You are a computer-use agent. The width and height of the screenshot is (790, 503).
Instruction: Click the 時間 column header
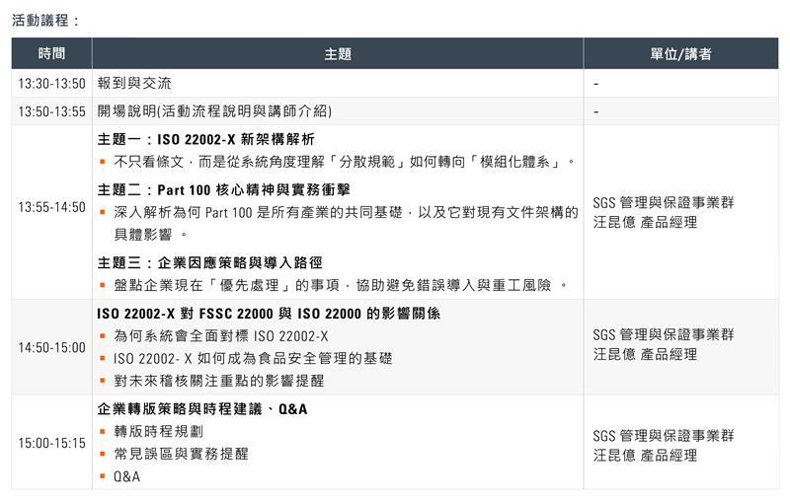(x=52, y=54)
